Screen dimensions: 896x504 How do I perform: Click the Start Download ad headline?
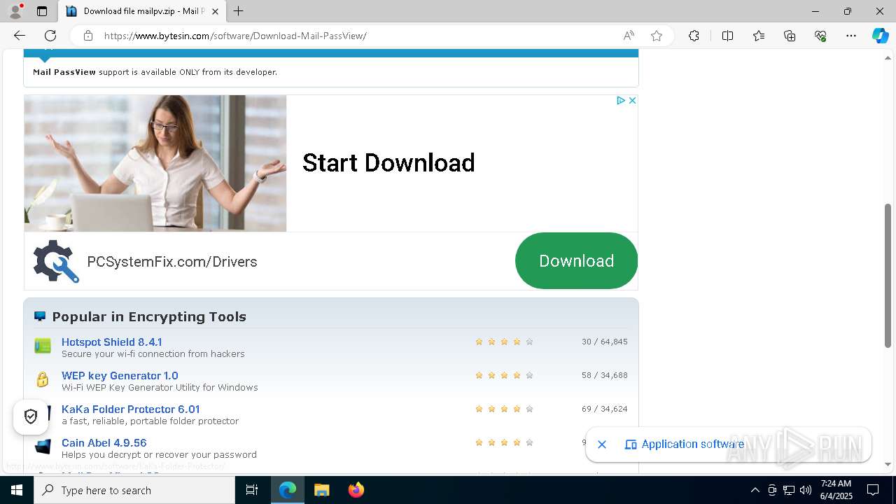point(388,163)
